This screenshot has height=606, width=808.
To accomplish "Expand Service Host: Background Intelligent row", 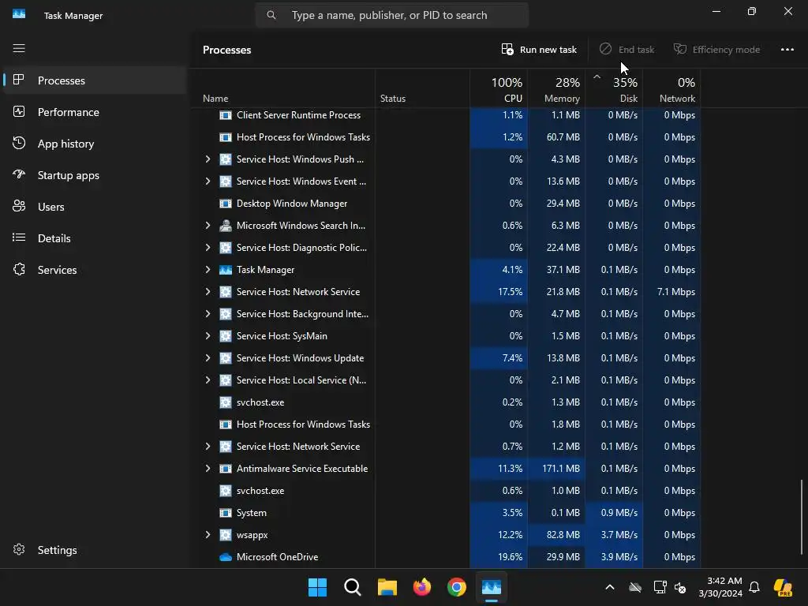I will (x=208, y=314).
